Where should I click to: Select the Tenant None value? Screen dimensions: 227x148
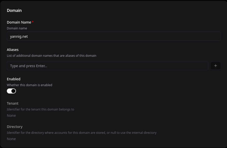pyautogui.click(x=11, y=116)
